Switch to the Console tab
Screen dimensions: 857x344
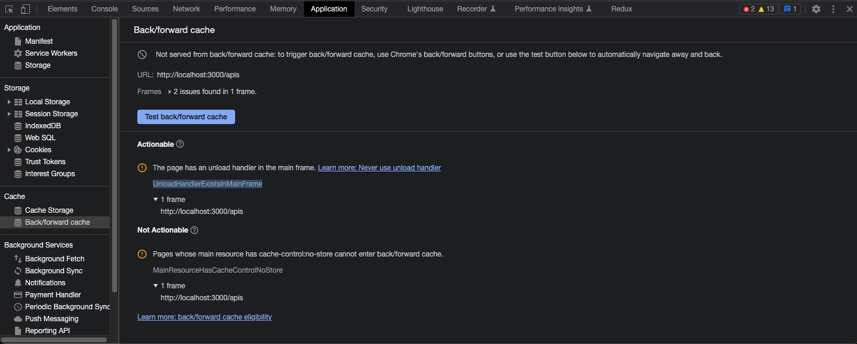coord(105,9)
